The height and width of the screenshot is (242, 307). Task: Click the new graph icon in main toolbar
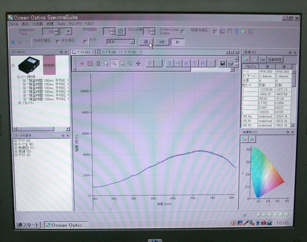point(222,32)
